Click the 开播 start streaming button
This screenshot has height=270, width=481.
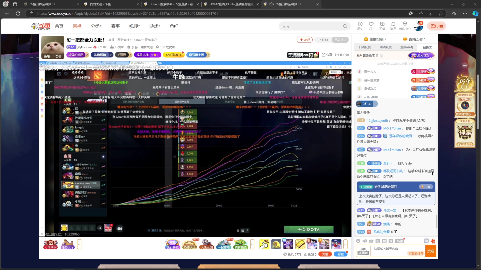437,26
